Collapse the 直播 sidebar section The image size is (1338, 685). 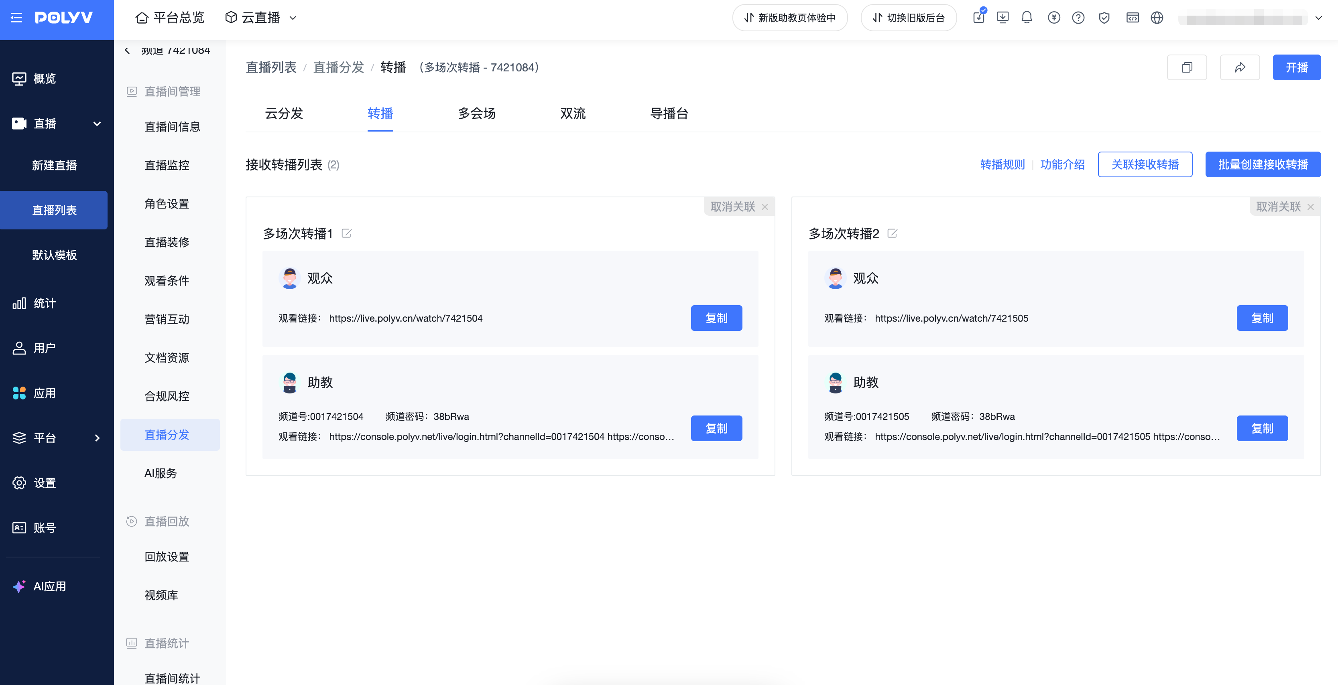pos(97,124)
